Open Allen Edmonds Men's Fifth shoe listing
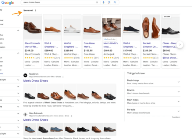This screenshot has width=192, height=140. coord(32,45)
